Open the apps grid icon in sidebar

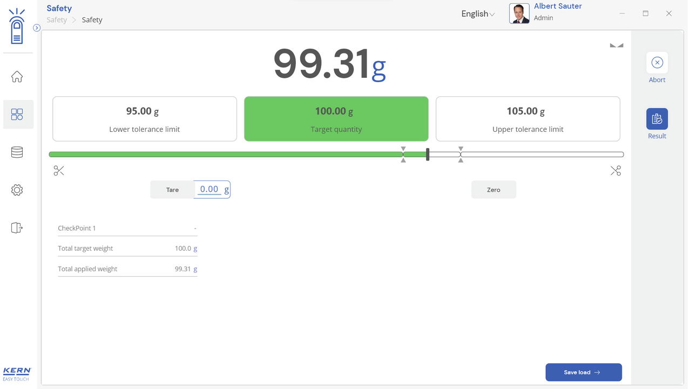click(x=17, y=115)
